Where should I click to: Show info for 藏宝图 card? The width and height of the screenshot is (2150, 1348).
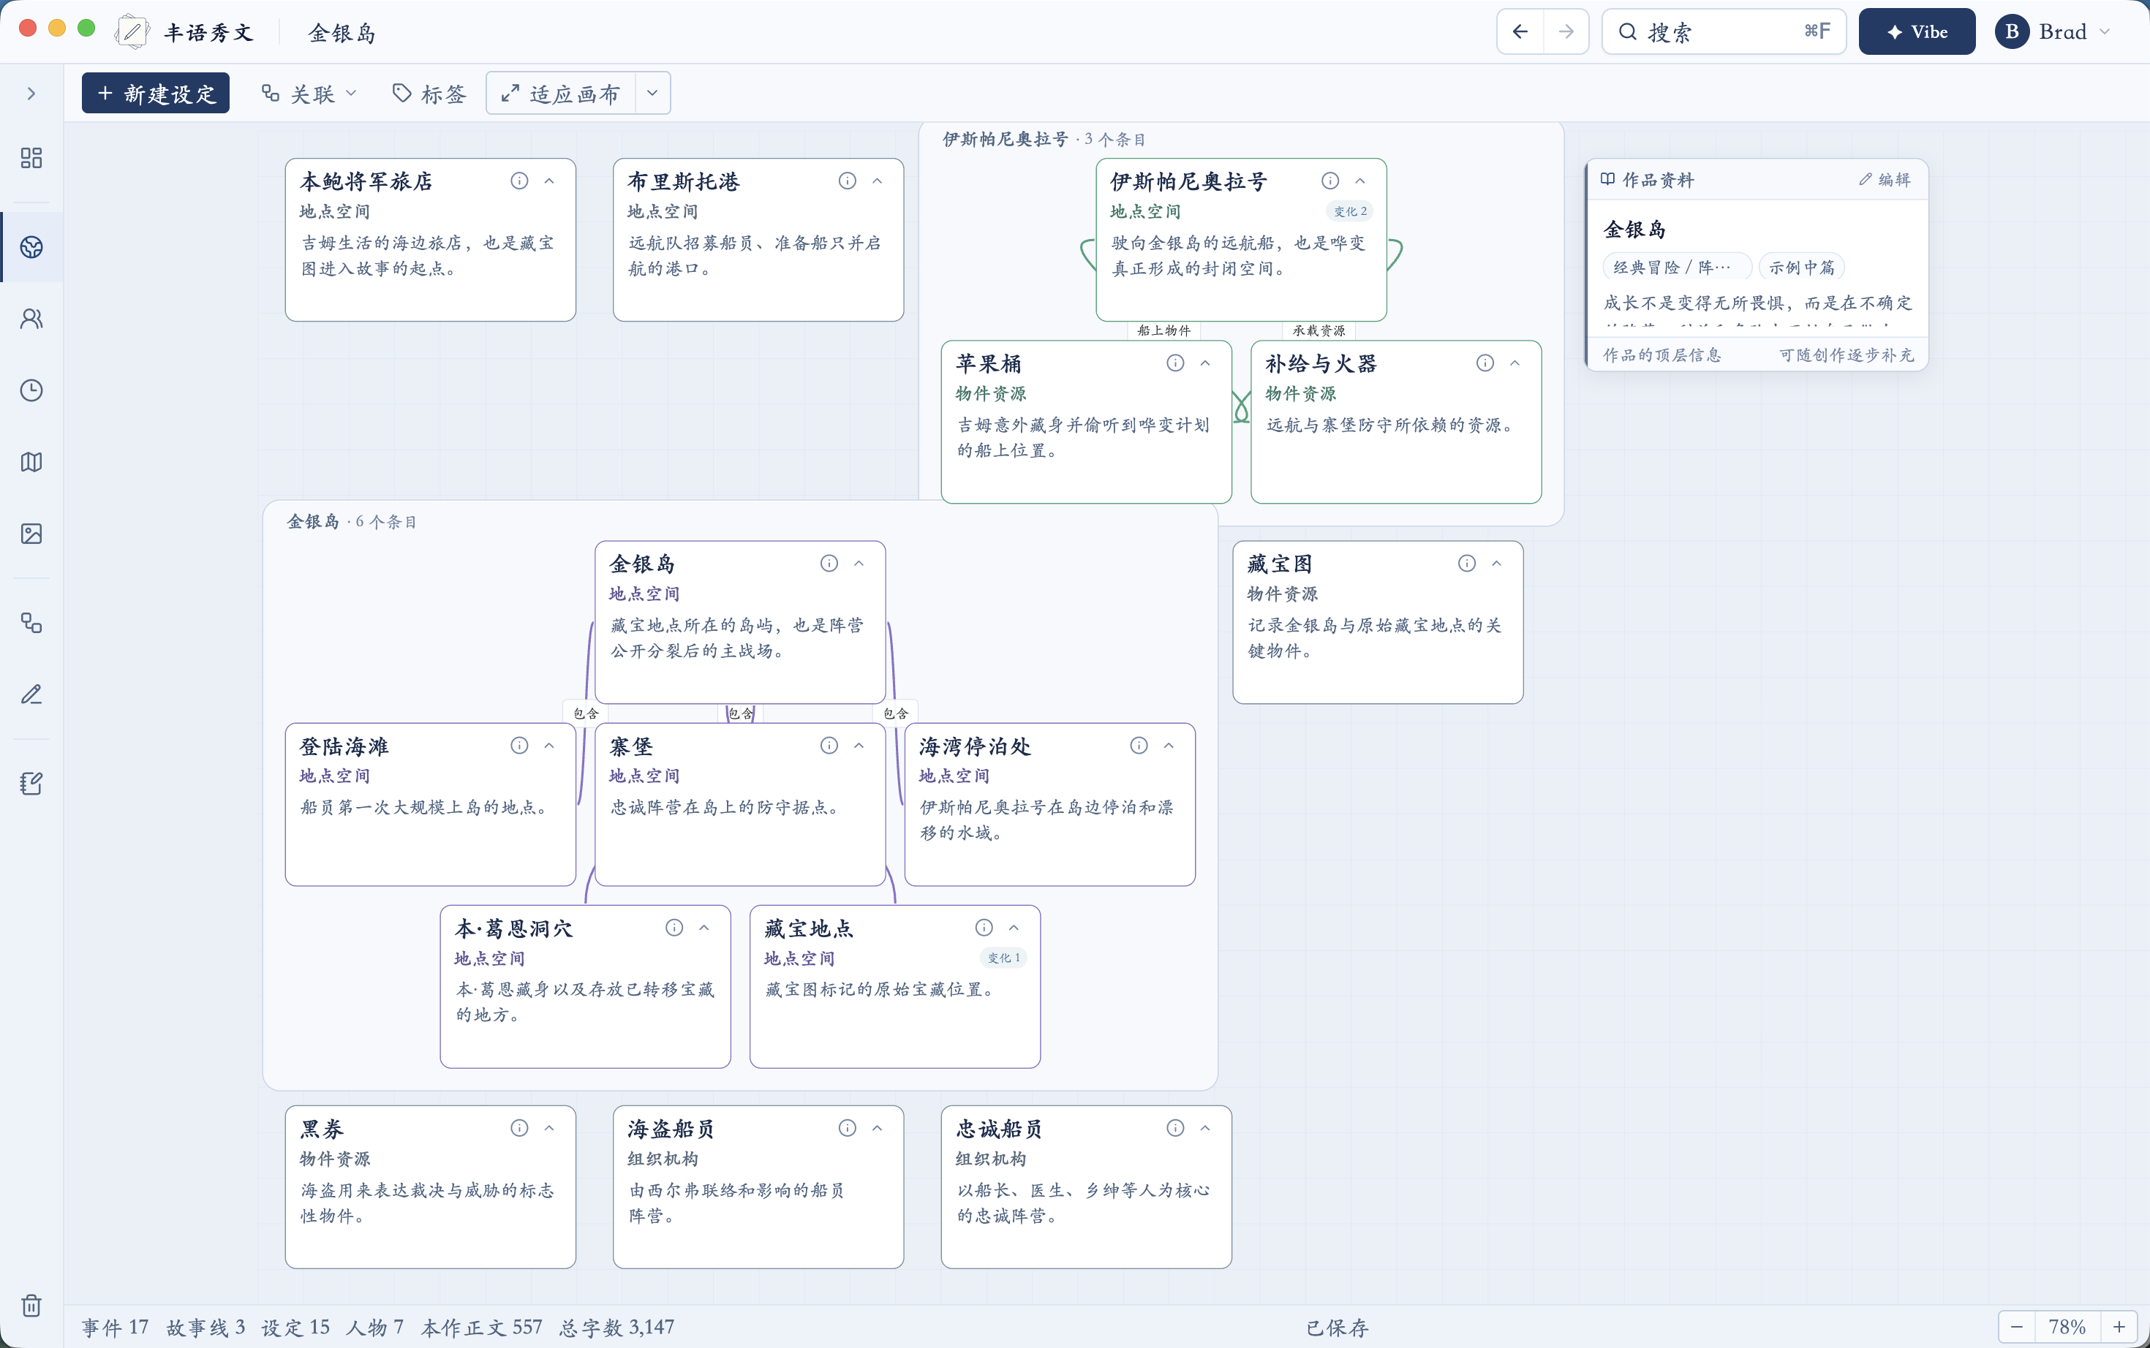point(1467,564)
